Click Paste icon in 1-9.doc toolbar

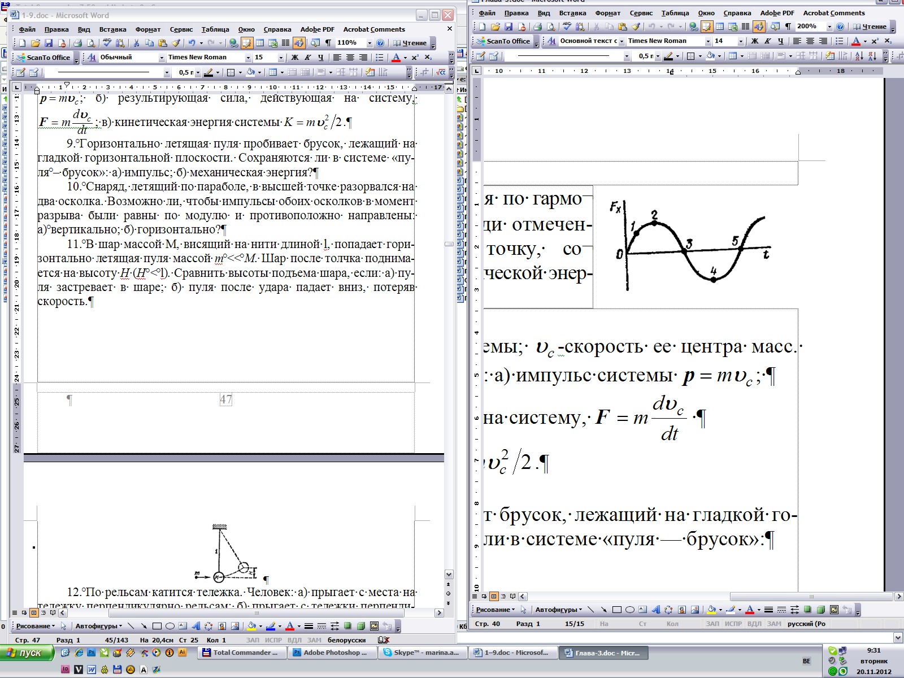pos(163,43)
